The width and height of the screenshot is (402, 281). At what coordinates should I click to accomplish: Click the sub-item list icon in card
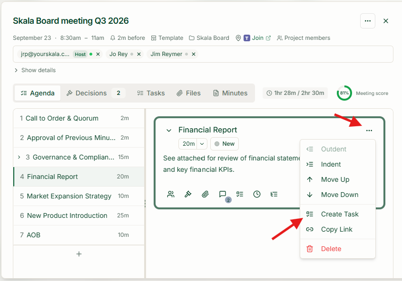click(274, 194)
